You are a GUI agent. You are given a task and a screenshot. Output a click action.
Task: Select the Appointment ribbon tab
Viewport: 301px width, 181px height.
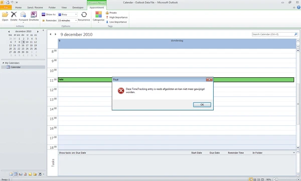point(97,8)
